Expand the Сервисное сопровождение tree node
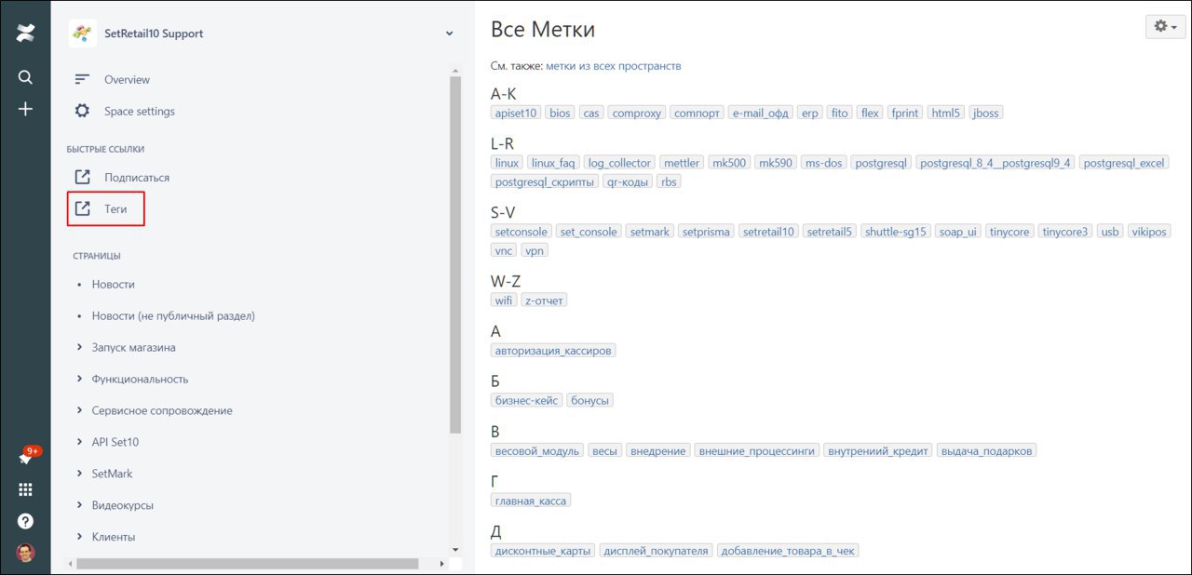This screenshot has width=1192, height=575. coord(80,411)
